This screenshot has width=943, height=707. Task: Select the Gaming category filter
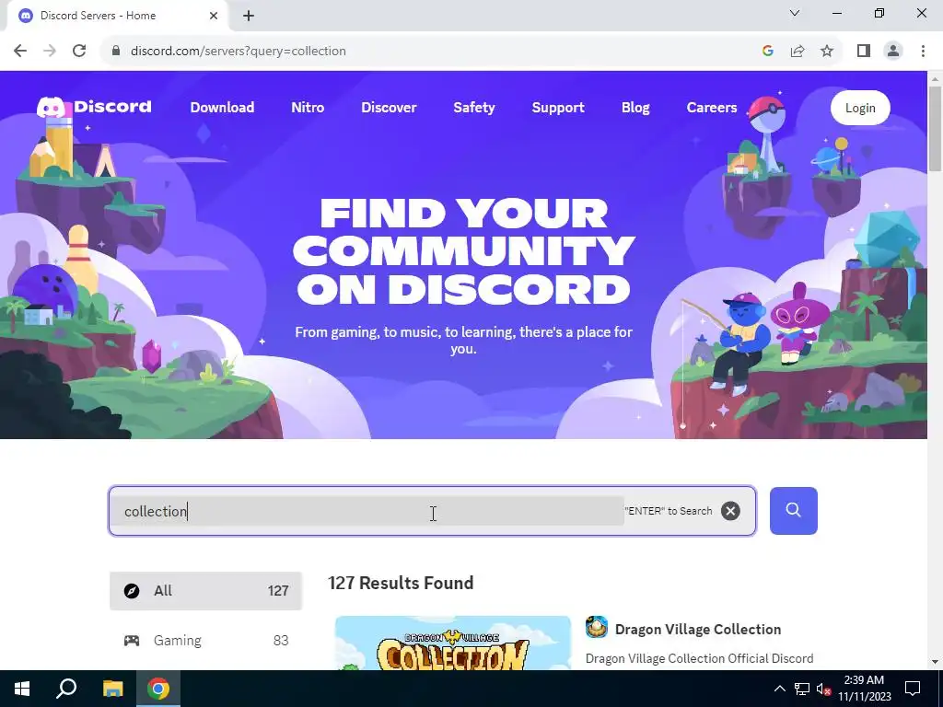(x=205, y=641)
